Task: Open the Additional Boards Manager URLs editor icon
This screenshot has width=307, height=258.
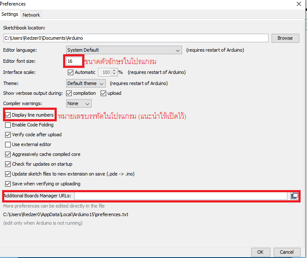Action: tap(295, 196)
